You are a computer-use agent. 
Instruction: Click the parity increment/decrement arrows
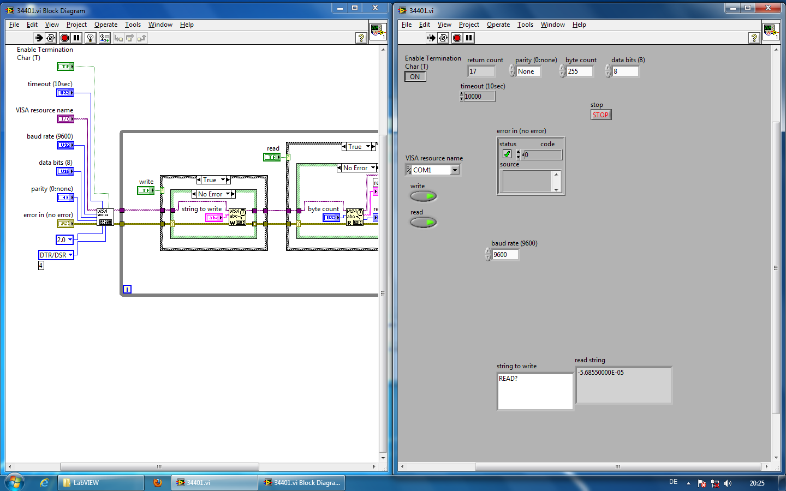pos(511,71)
